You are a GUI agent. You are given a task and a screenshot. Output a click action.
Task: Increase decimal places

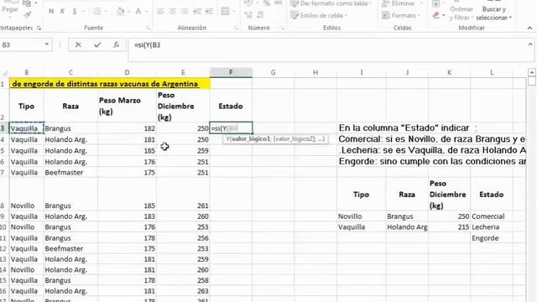(248, 15)
